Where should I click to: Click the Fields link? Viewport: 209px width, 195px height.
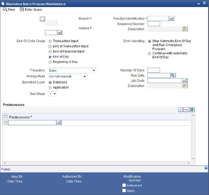(x=6, y=169)
